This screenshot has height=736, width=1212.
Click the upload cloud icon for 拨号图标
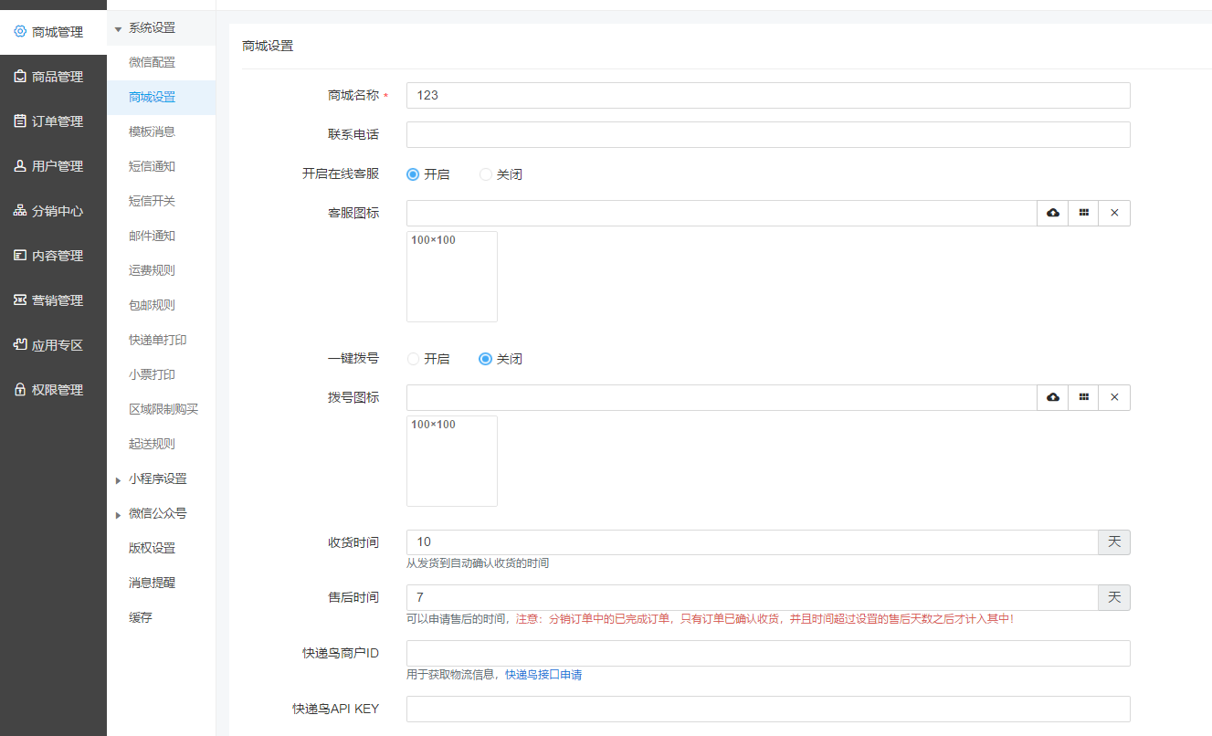tap(1053, 397)
